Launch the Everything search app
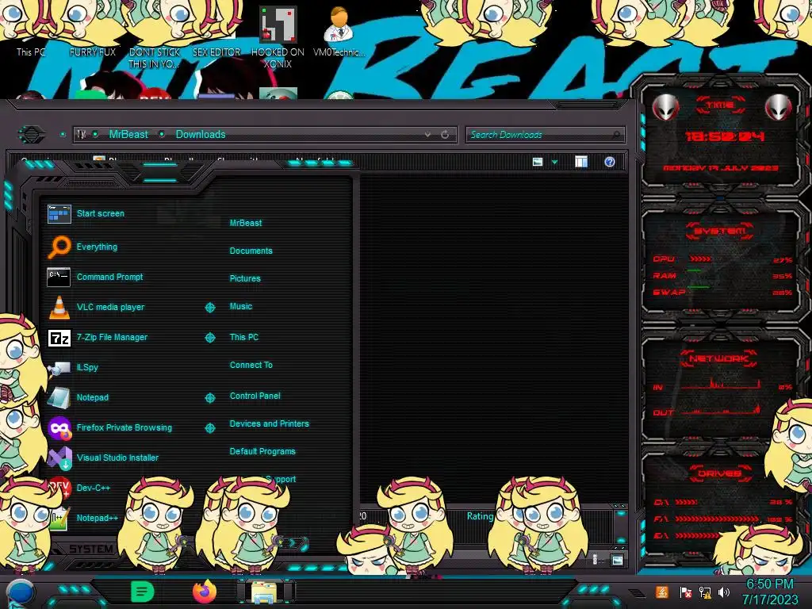Screen dimensions: 812x609 82,247
